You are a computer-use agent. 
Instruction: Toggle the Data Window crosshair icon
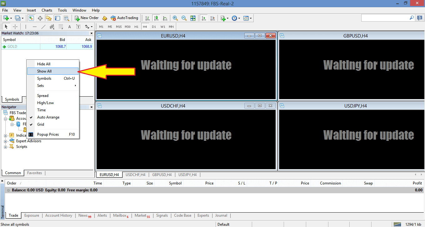40,18
